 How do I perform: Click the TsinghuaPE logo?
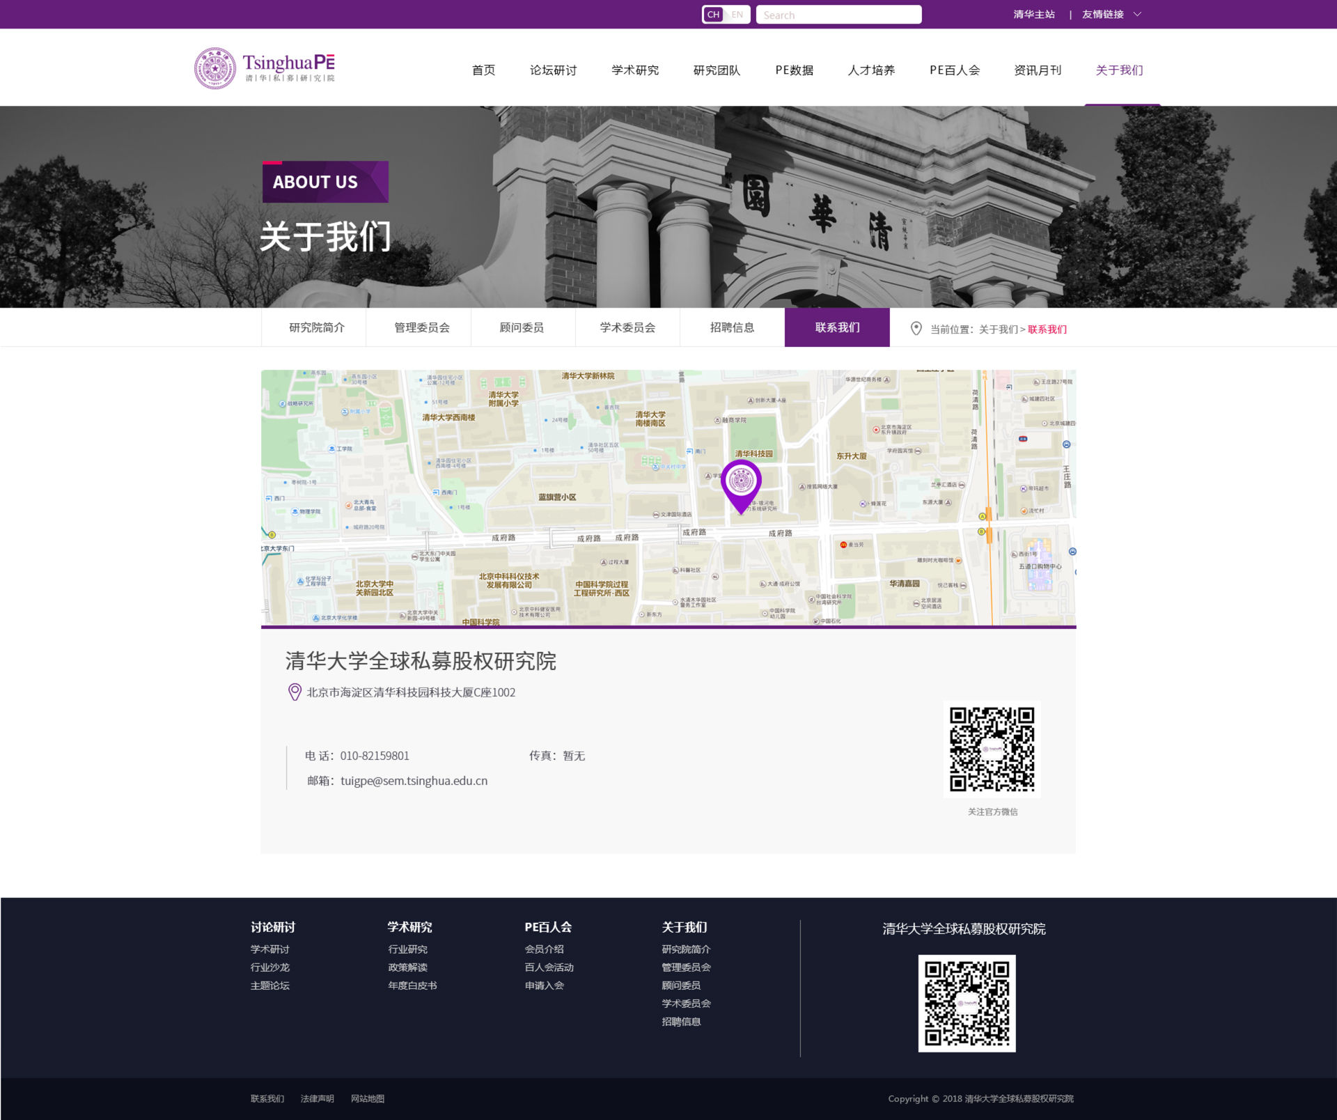265,68
